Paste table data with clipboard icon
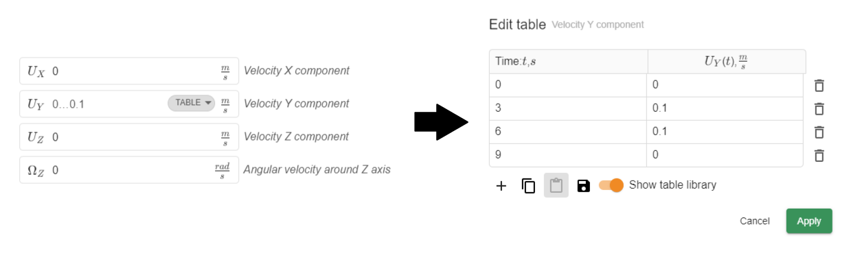This screenshot has height=258, width=862. (x=556, y=185)
